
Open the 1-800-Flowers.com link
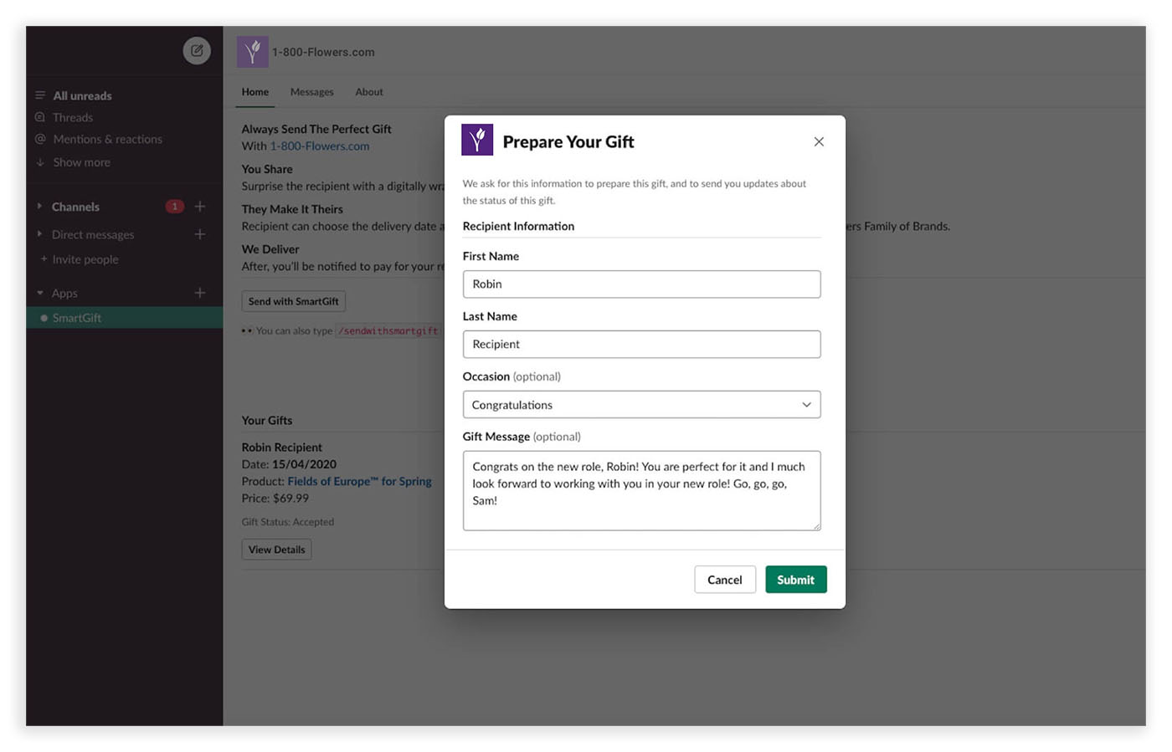(x=320, y=146)
